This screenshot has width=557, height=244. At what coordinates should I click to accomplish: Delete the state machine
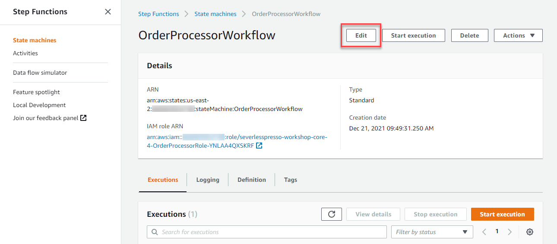click(x=470, y=35)
